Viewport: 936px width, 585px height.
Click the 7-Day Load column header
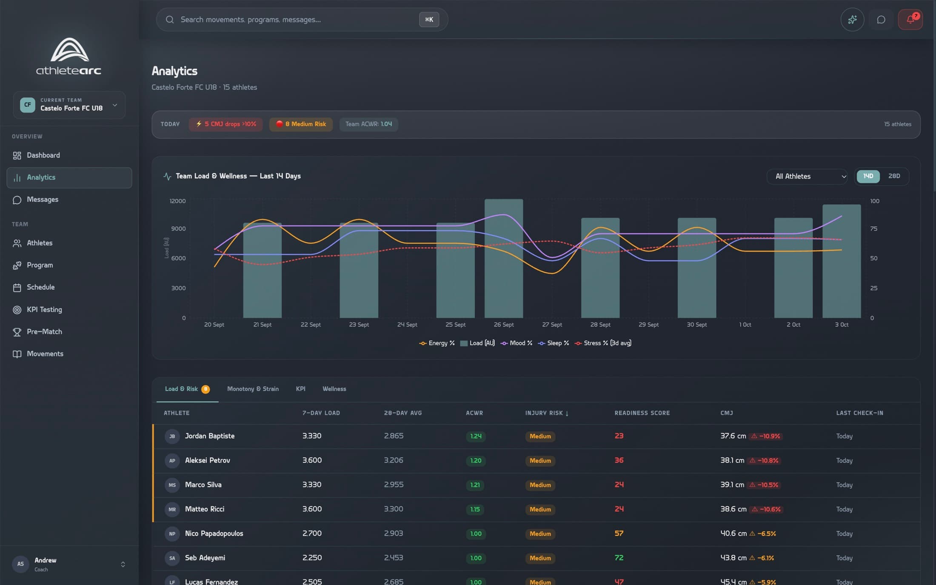tap(321, 413)
